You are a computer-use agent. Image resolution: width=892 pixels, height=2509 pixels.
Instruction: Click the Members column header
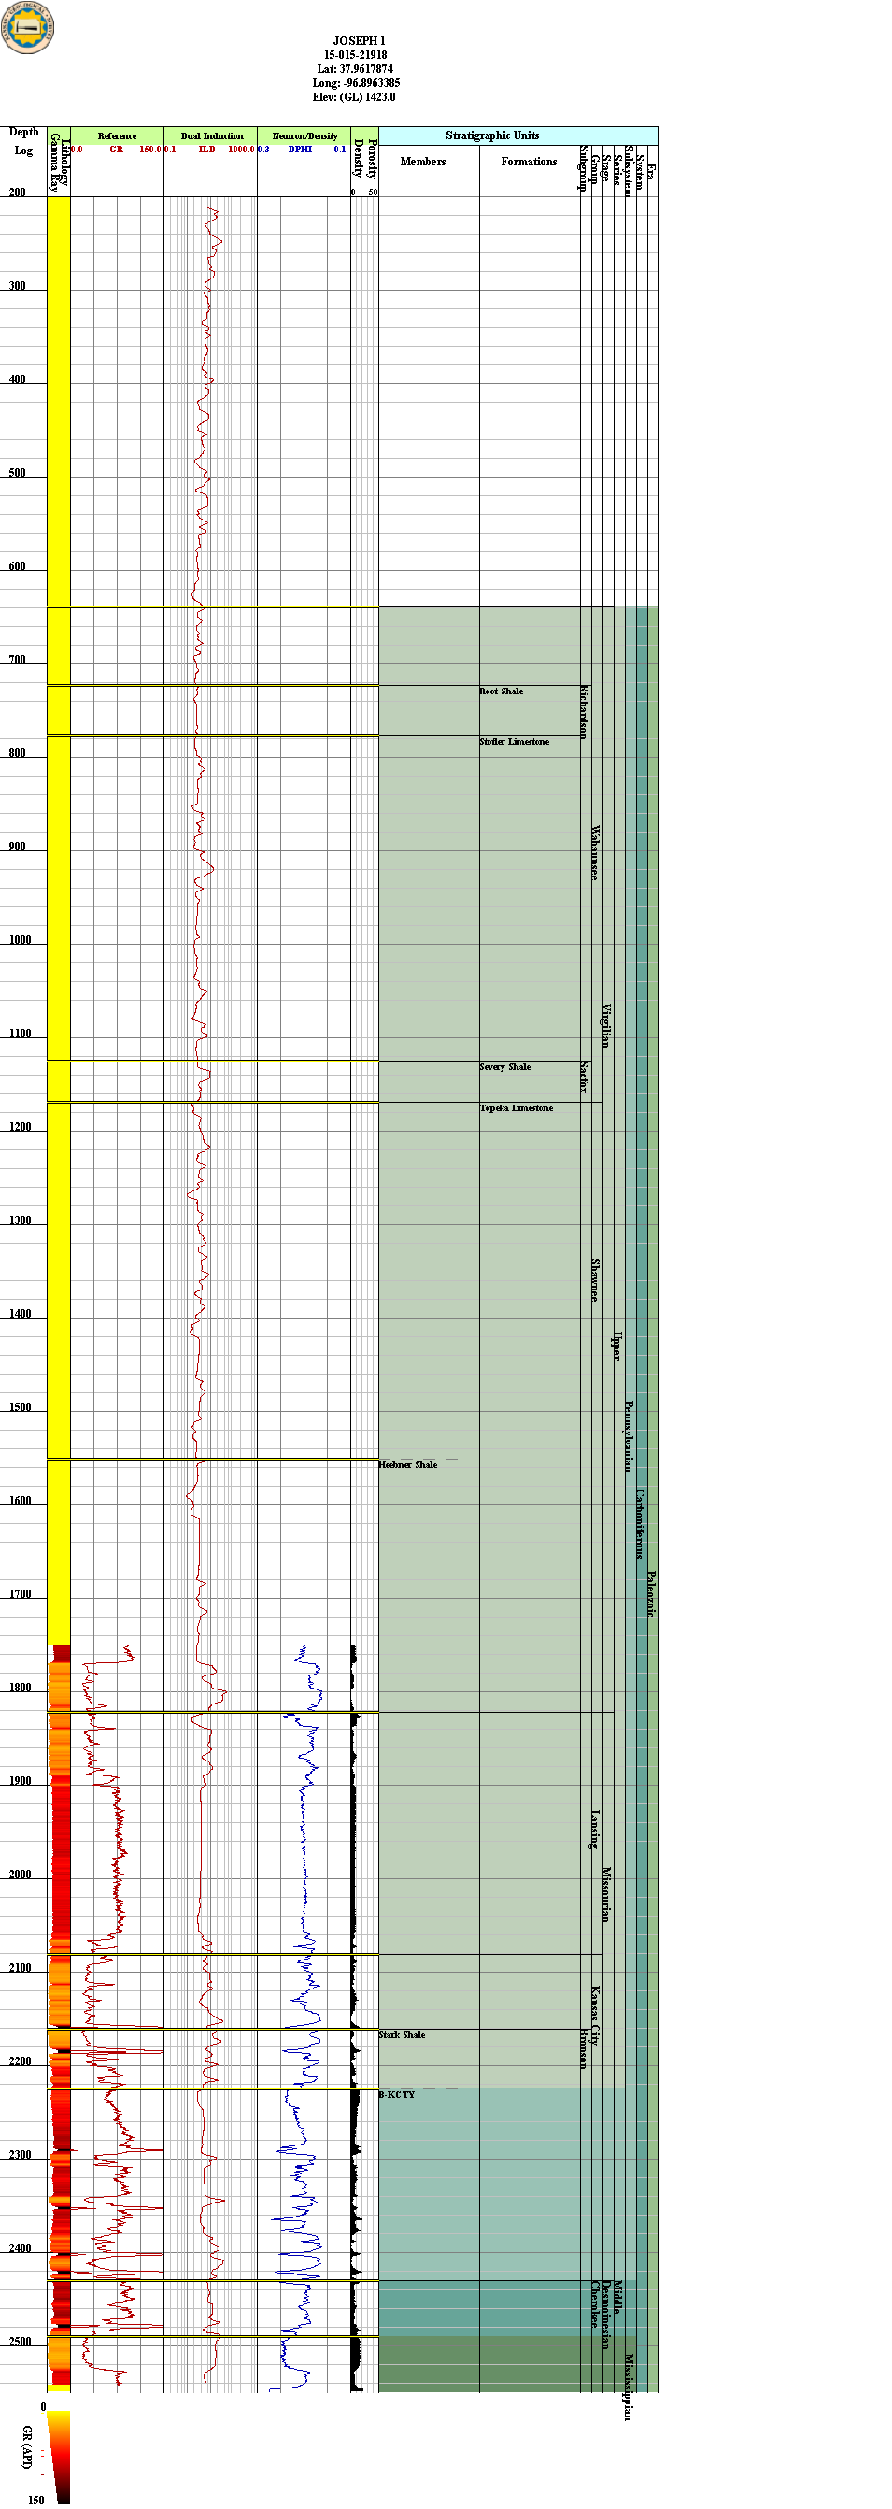[422, 162]
